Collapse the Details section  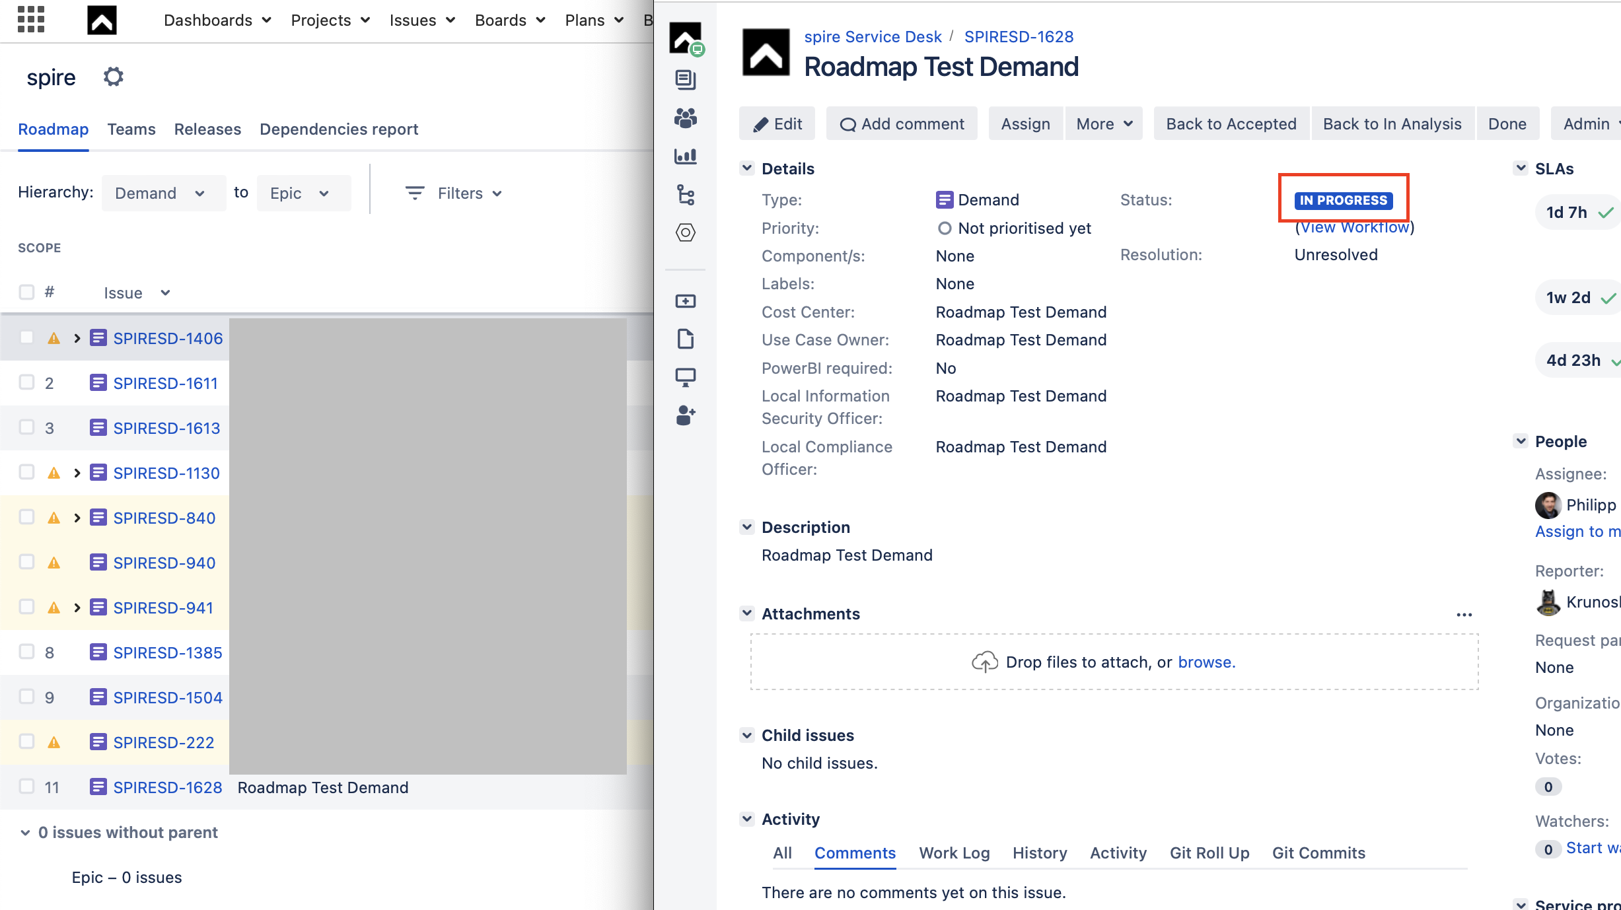tap(747, 168)
